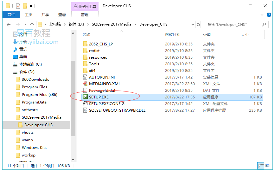Click the chevron after 软件 (D:) in the address bar
Viewport: 275px width, 171px height.
[88, 24]
